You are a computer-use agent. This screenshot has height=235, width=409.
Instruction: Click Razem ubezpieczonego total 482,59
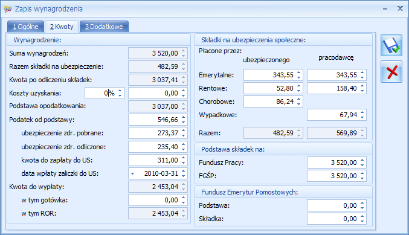273,133
